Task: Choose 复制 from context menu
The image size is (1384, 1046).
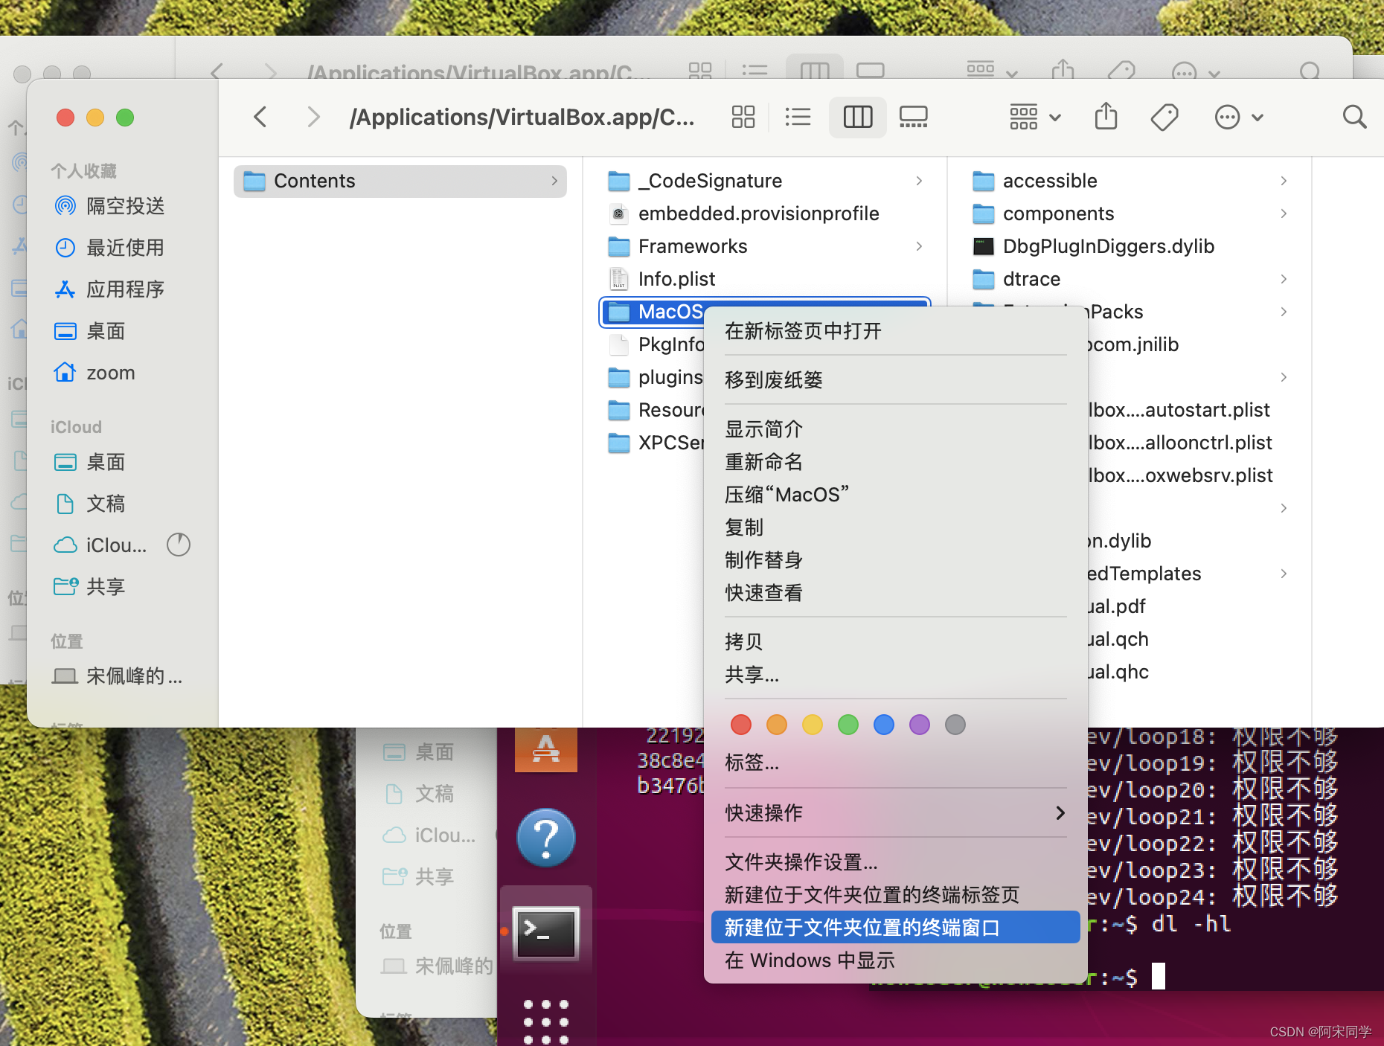Action: pyautogui.click(x=895, y=527)
